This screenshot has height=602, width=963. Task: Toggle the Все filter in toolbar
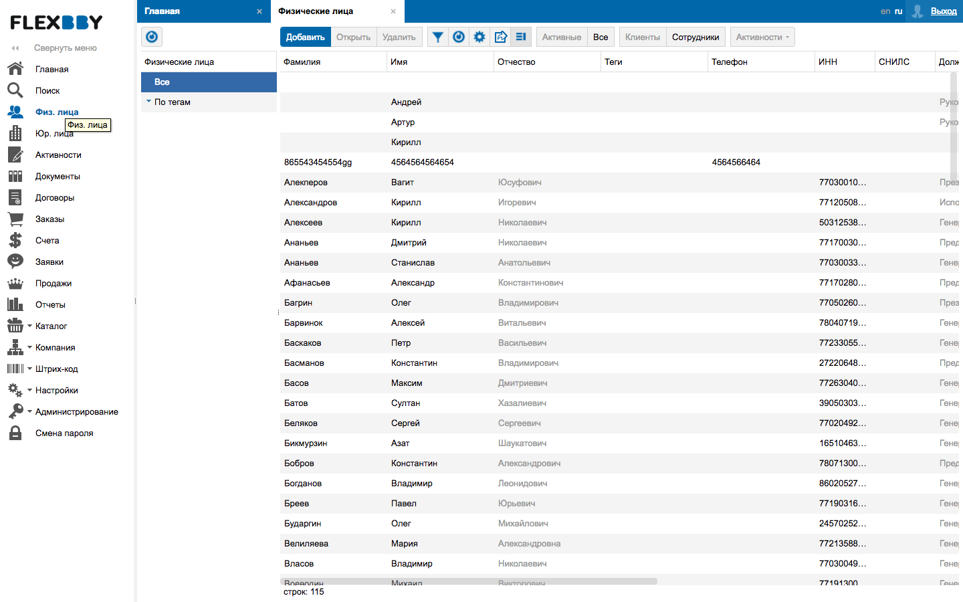coord(601,37)
